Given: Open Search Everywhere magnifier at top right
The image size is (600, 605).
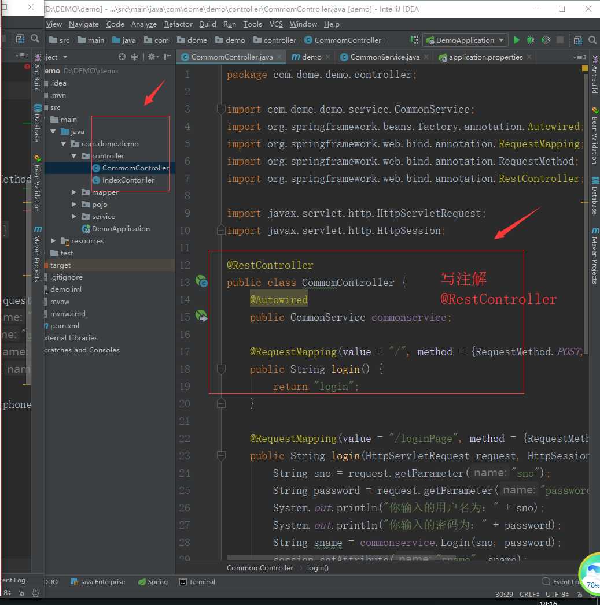Looking at the screenshot, I should coord(592,40).
